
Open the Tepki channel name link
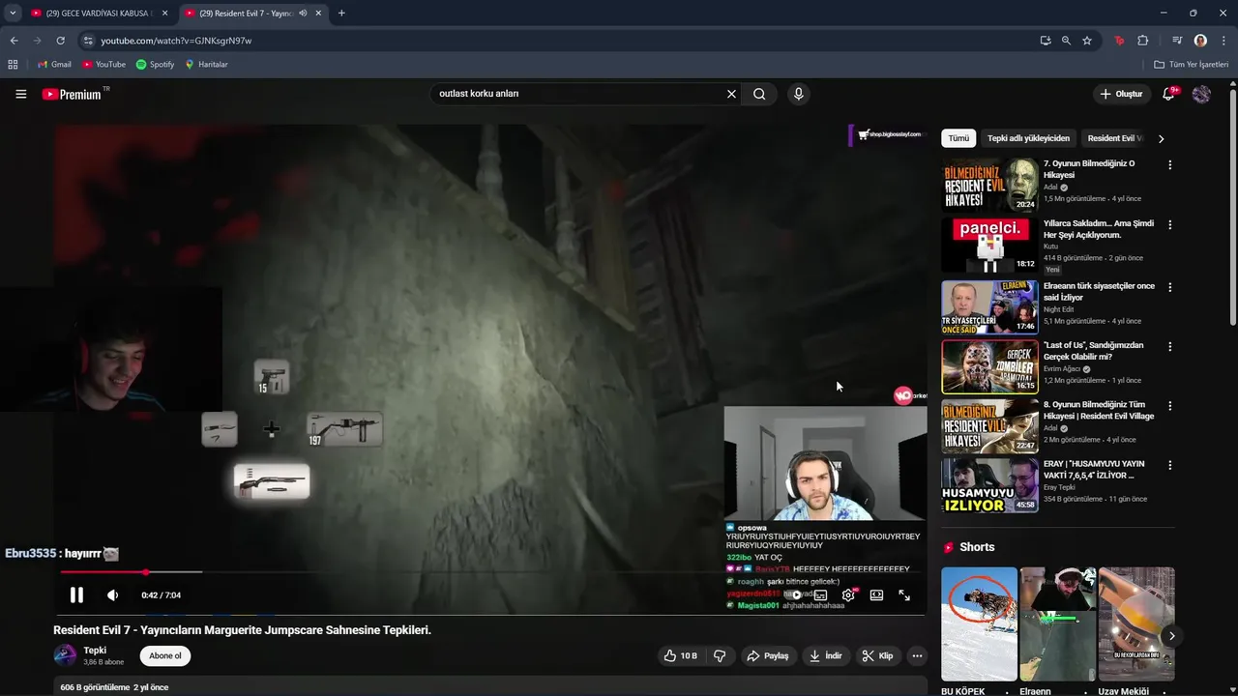pyautogui.click(x=95, y=651)
